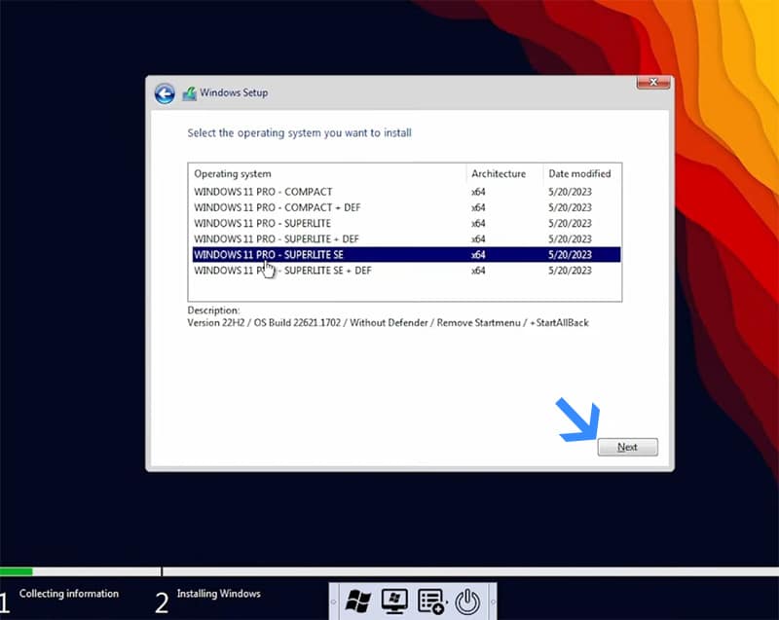Click the Next button
This screenshot has height=620, width=779.
[x=627, y=447]
